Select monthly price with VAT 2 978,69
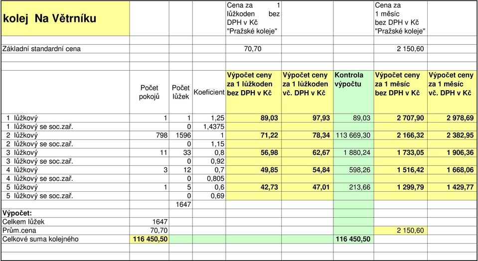Viewport: 478px width, 261px height. (453, 118)
